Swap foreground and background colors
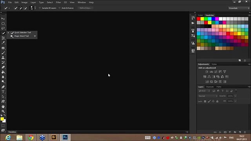 click(x=5, y=115)
